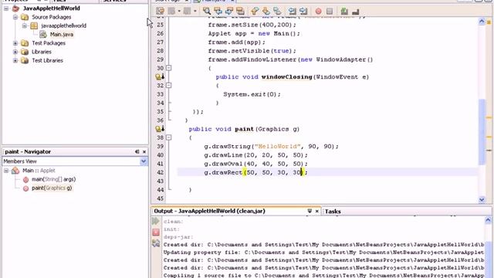Stop macro recording square button
Screen dimensions: 494x278
[330, 12]
